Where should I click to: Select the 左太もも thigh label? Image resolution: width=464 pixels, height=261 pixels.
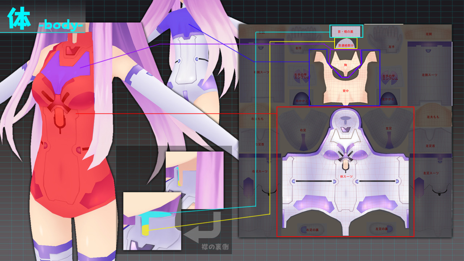pyautogui.click(x=433, y=117)
